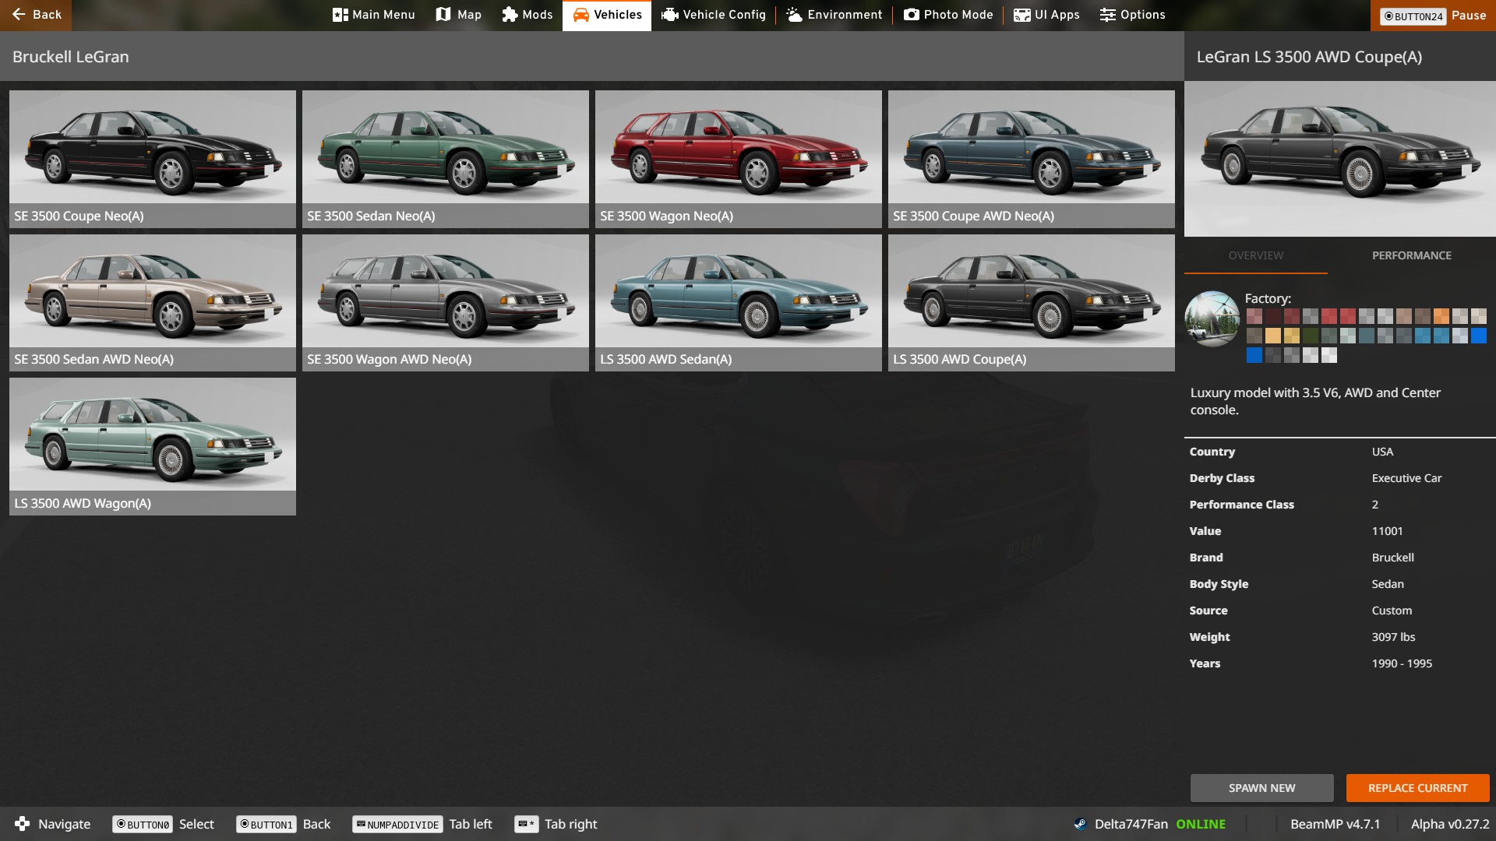The height and width of the screenshot is (841, 1496).
Task: Pick the solid slate teal paint swatch
Action: tap(1367, 336)
